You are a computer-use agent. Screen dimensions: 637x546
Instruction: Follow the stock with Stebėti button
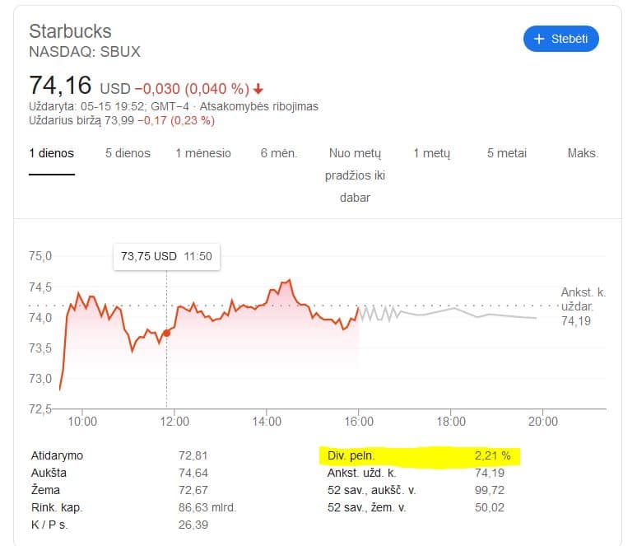(x=561, y=39)
